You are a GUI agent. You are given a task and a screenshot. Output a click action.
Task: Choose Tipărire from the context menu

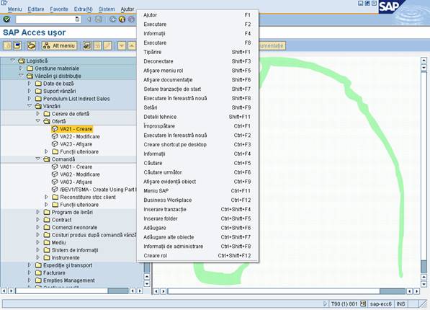coord(197,52)
